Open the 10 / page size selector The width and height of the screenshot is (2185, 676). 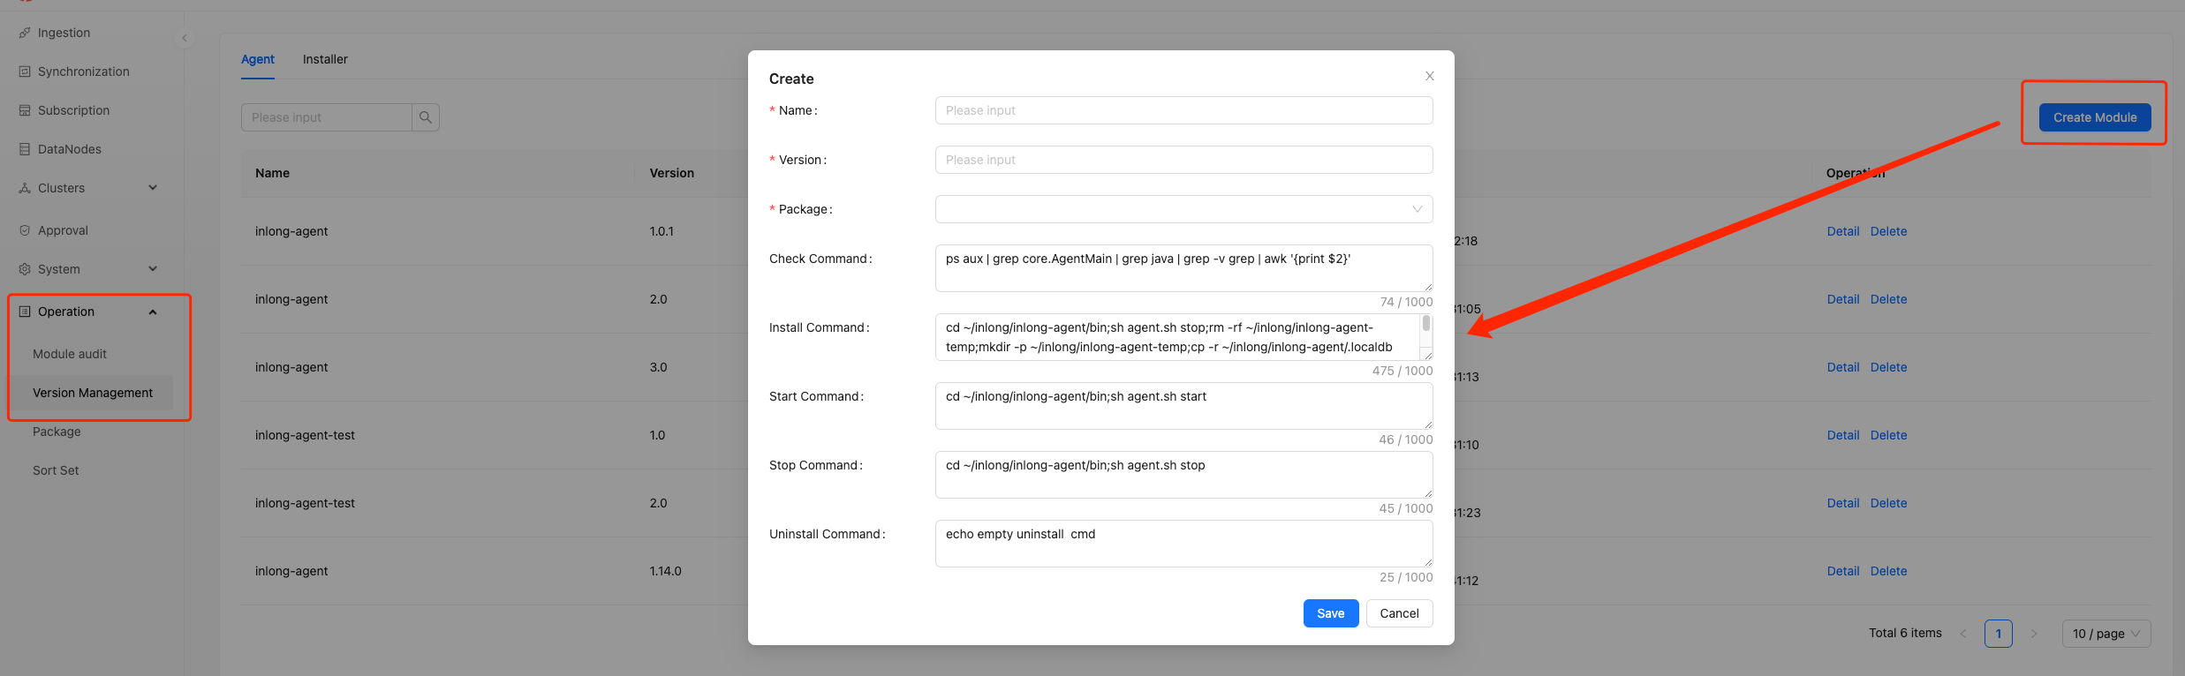[2106, 634]
